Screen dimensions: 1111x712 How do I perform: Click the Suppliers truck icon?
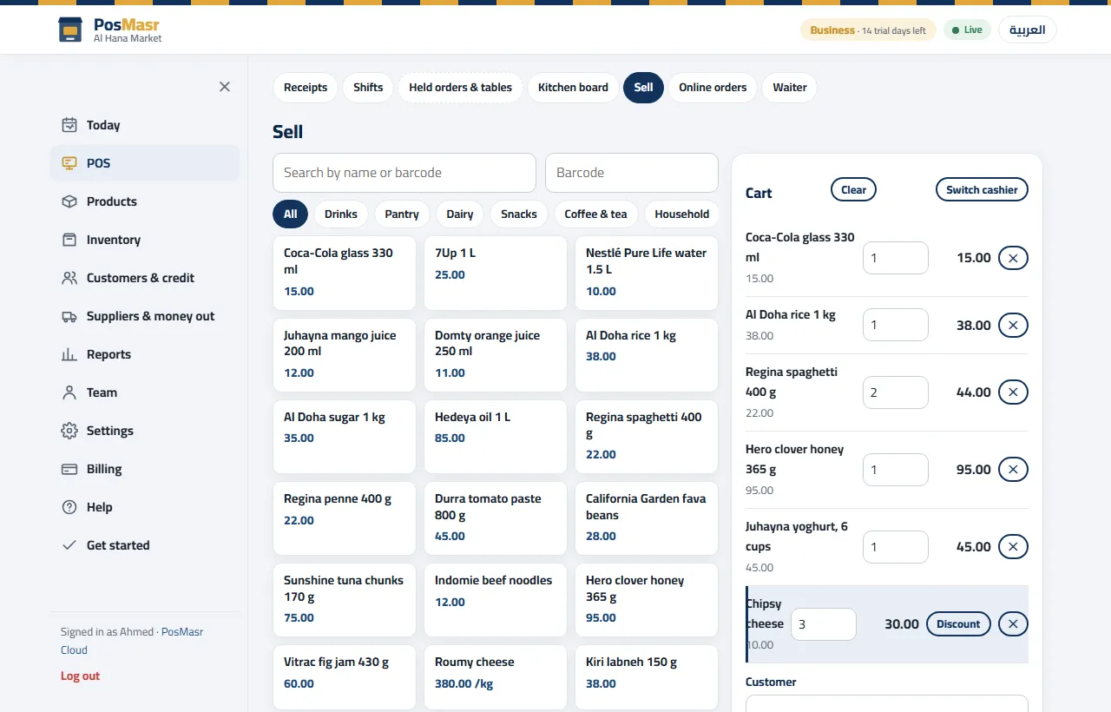(69, 316)
